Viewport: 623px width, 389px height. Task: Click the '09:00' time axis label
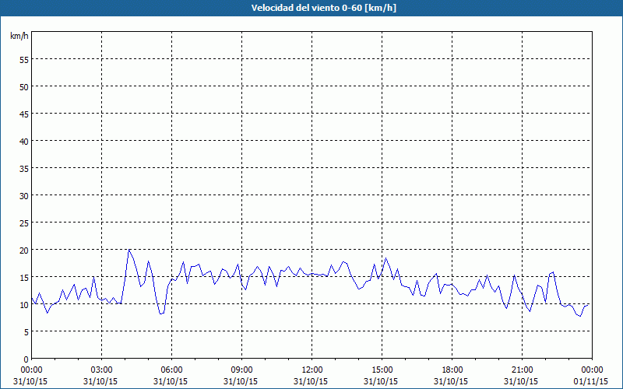[x=241, y=370]
